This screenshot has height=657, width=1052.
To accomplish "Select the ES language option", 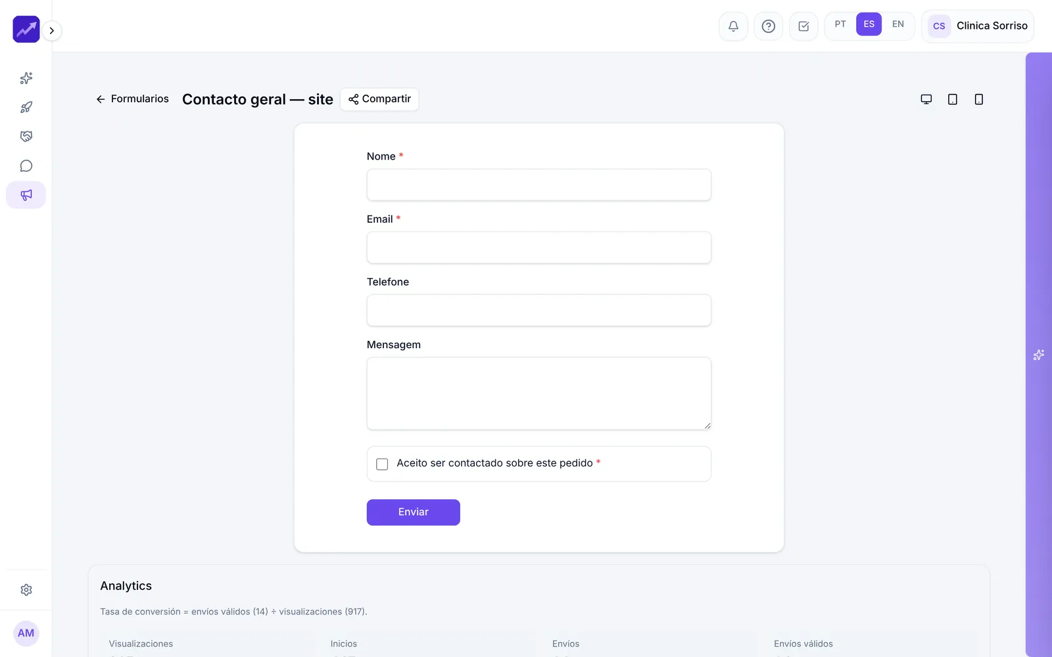I will pyautogui.click(x=869, y=24).
